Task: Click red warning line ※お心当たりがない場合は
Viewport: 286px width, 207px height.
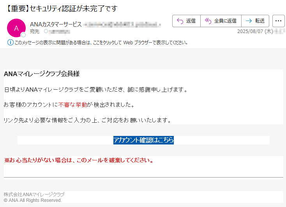Action: (x=79, y=160)
